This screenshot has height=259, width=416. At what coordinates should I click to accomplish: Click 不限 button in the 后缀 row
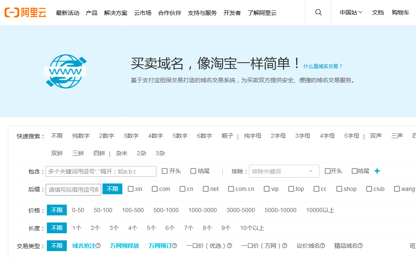[112, 189]
